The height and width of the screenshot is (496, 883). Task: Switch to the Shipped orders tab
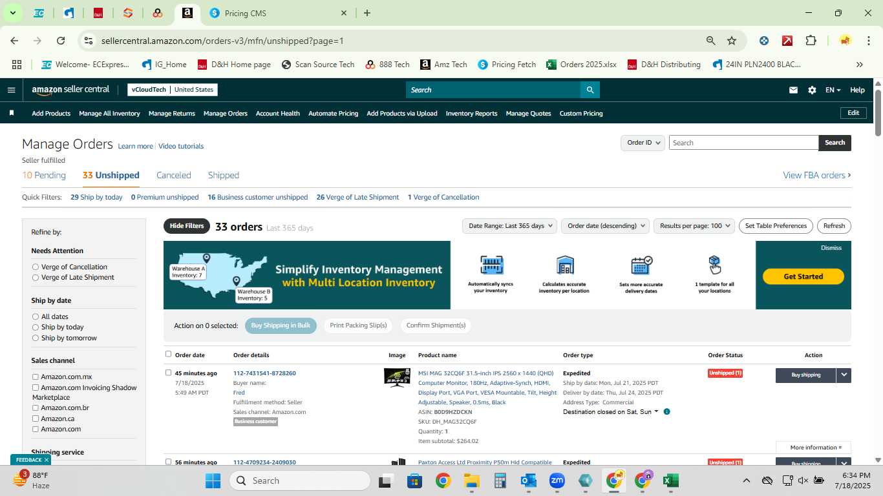click(224, 175)
